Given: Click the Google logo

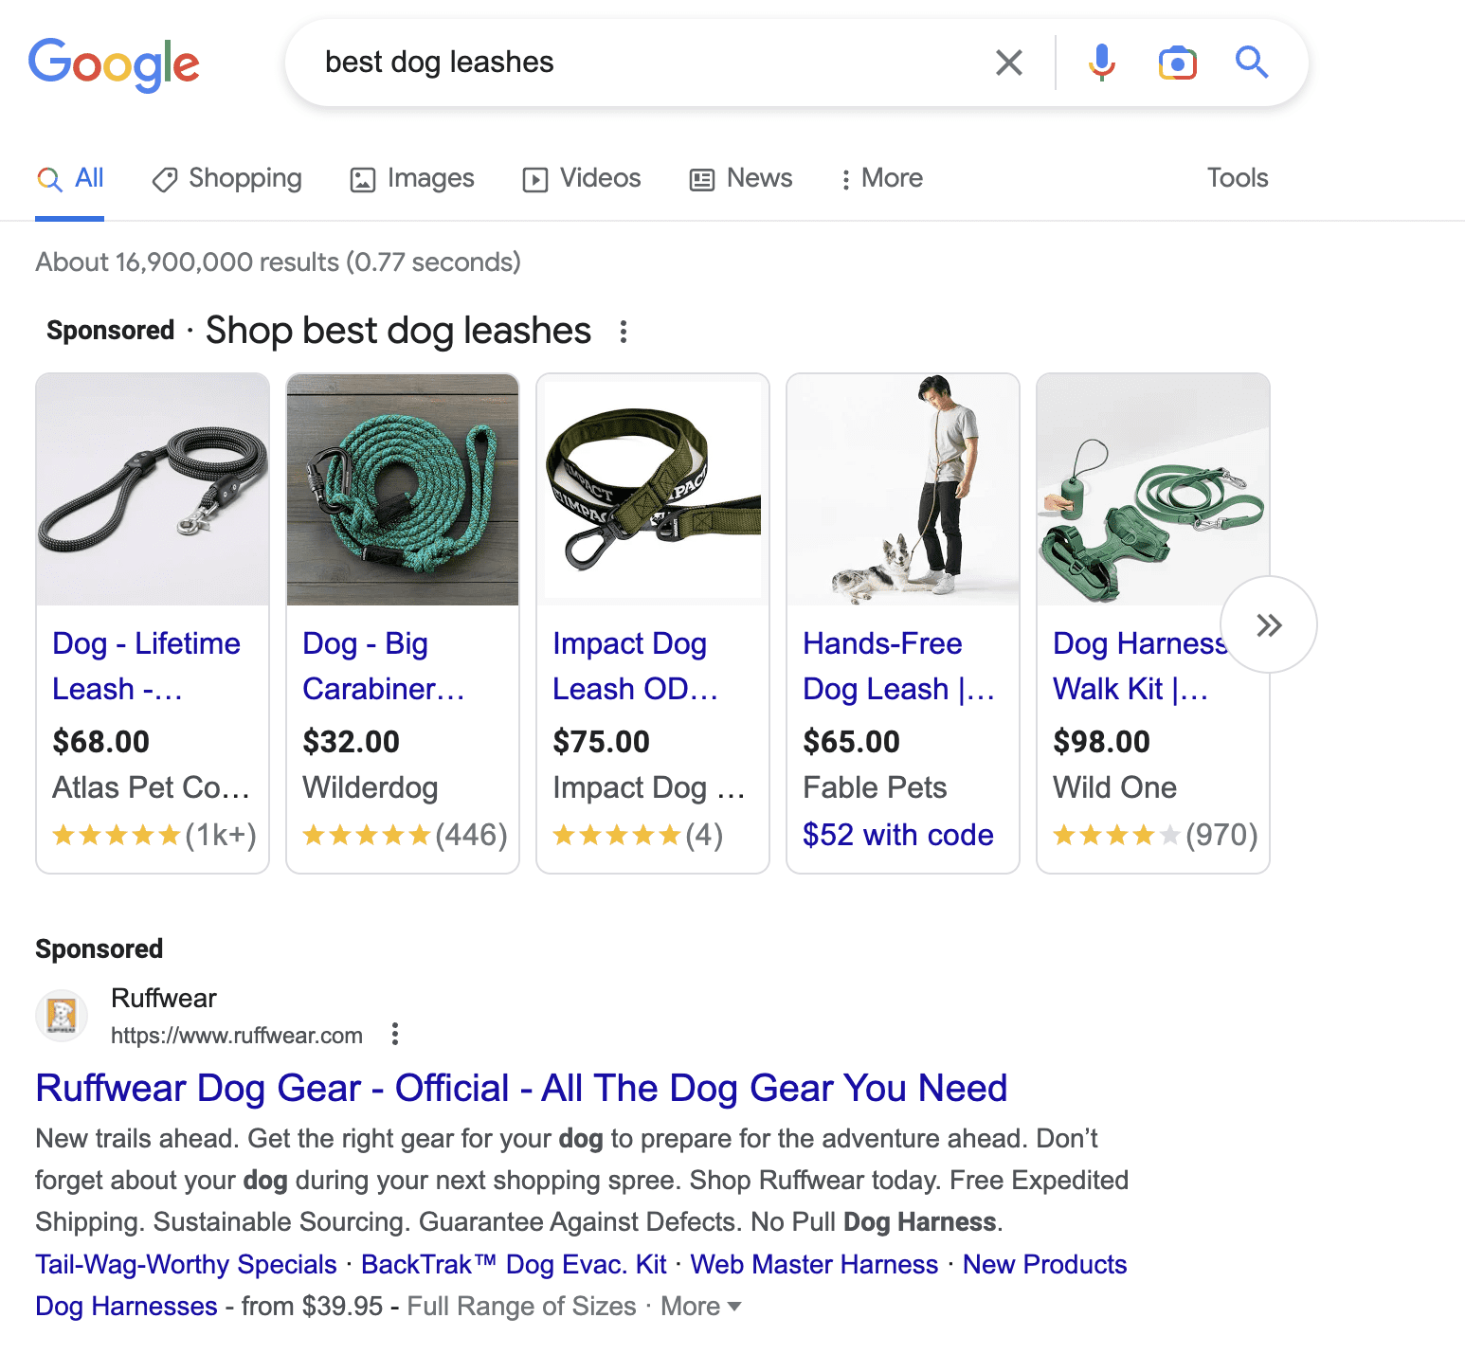Looking at the screenshot, I should tap(114, 63).
